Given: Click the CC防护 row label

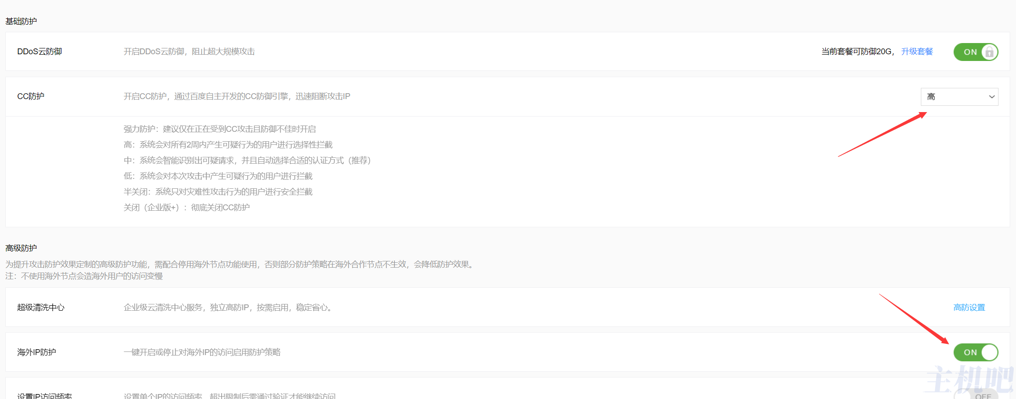Looking at the screenshot, I should 31,96.
